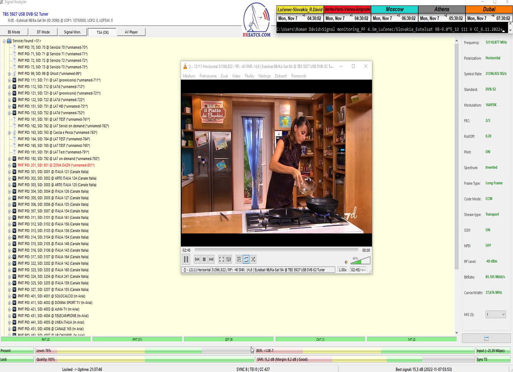Open the MIS (3) dropdown

coord(495,314)
